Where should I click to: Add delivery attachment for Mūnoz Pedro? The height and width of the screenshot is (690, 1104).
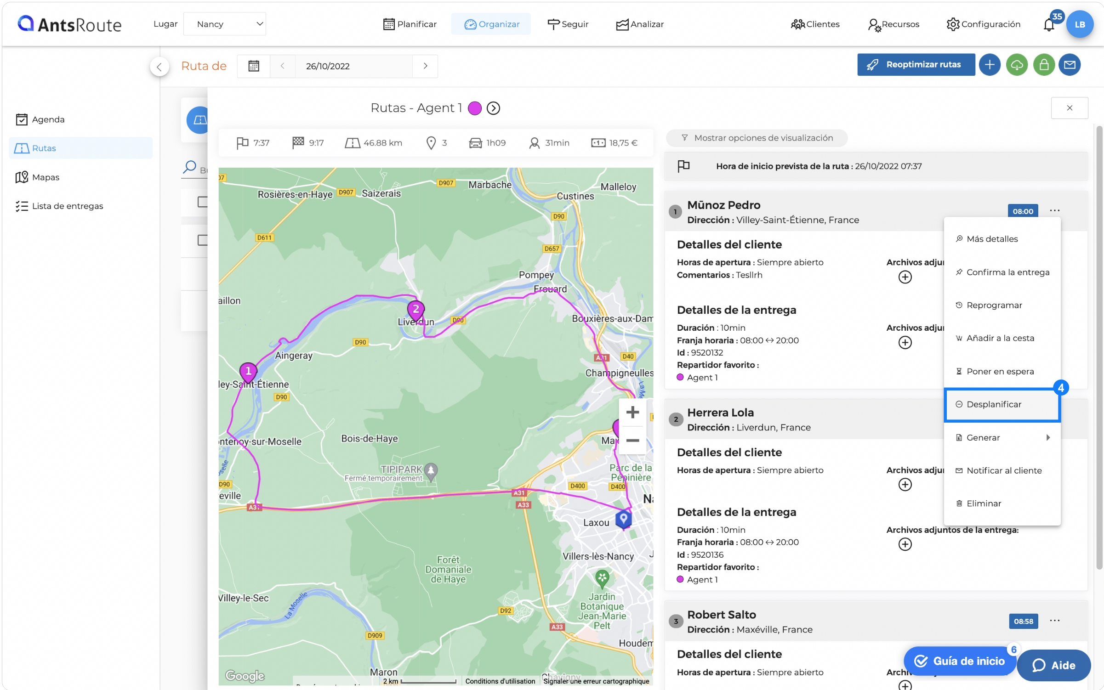(905, 342)
